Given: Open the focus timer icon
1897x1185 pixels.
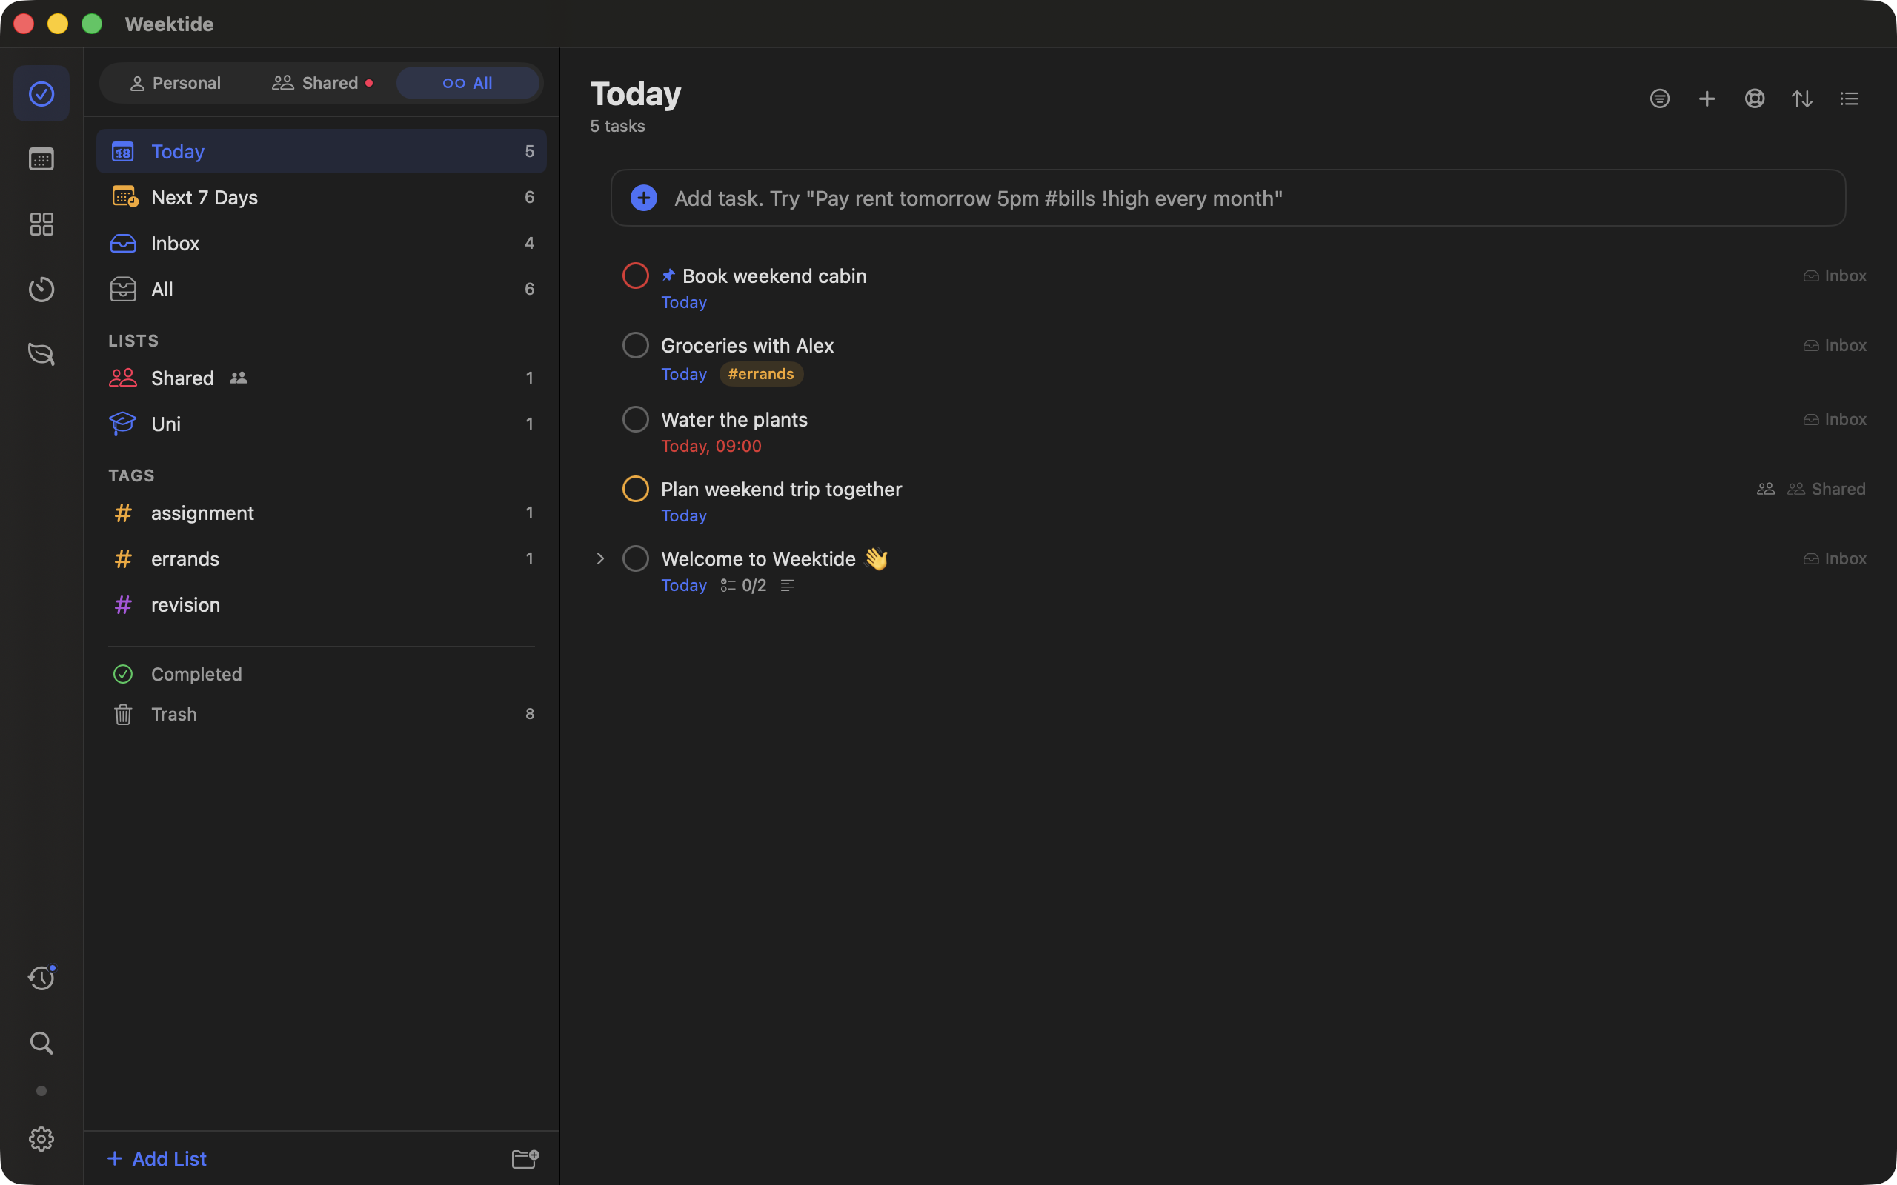Looking at the screenshot, I should coord(41,289).
